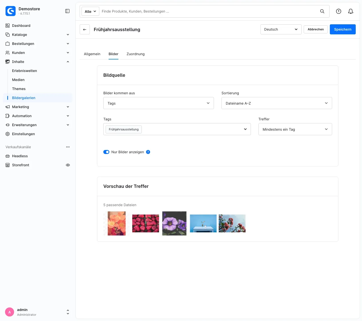Click the Einstellungen gear icon
362x321 pixels.
[x=8, y=134]
